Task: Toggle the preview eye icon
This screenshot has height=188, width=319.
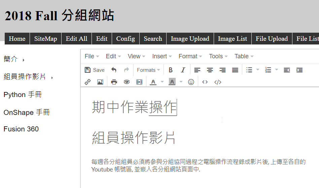Action: tap(127, 82)
